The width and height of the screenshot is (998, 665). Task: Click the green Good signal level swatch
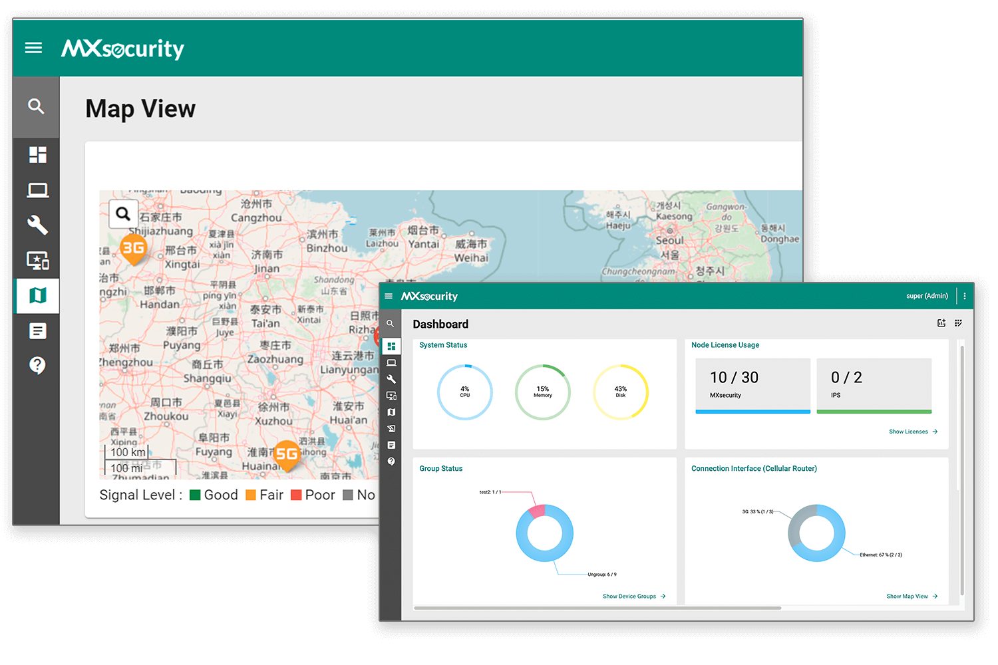[196, 495]
